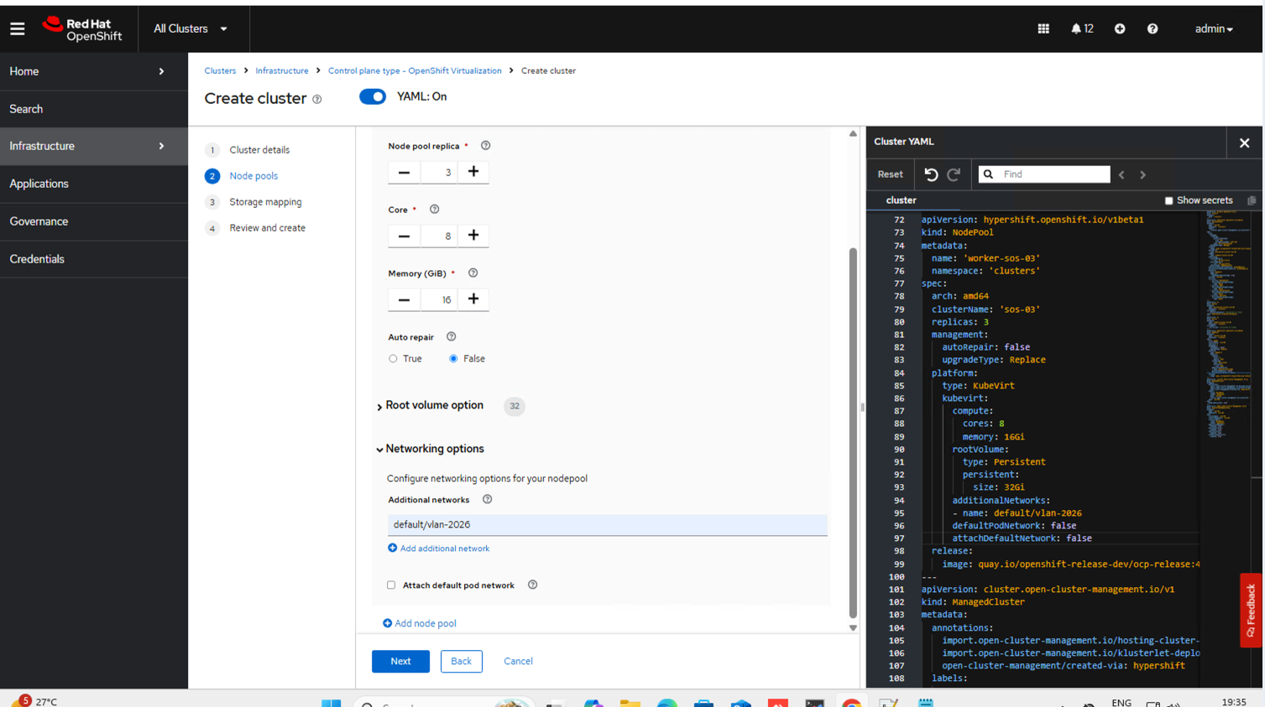Viewport: 1265px width, 707px height.
Task: Select the cluster tab in YAML editor
Action: [901, 200]
